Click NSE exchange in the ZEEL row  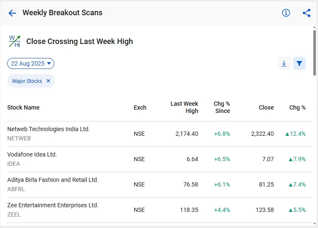(139, 210)
